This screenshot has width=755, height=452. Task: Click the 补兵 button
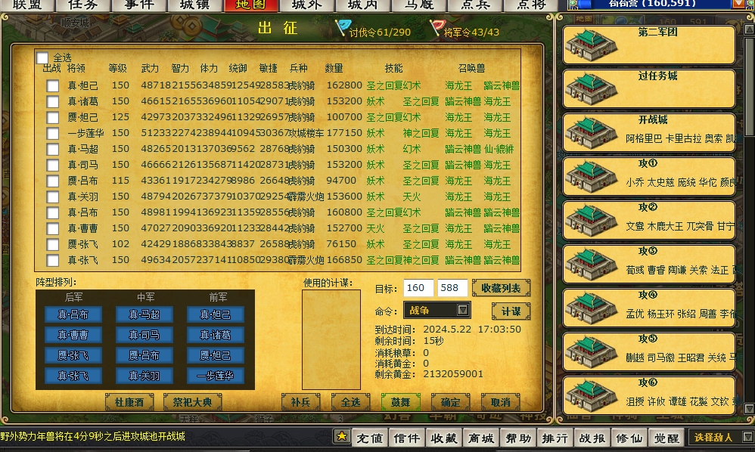click(x=301, y=402)
